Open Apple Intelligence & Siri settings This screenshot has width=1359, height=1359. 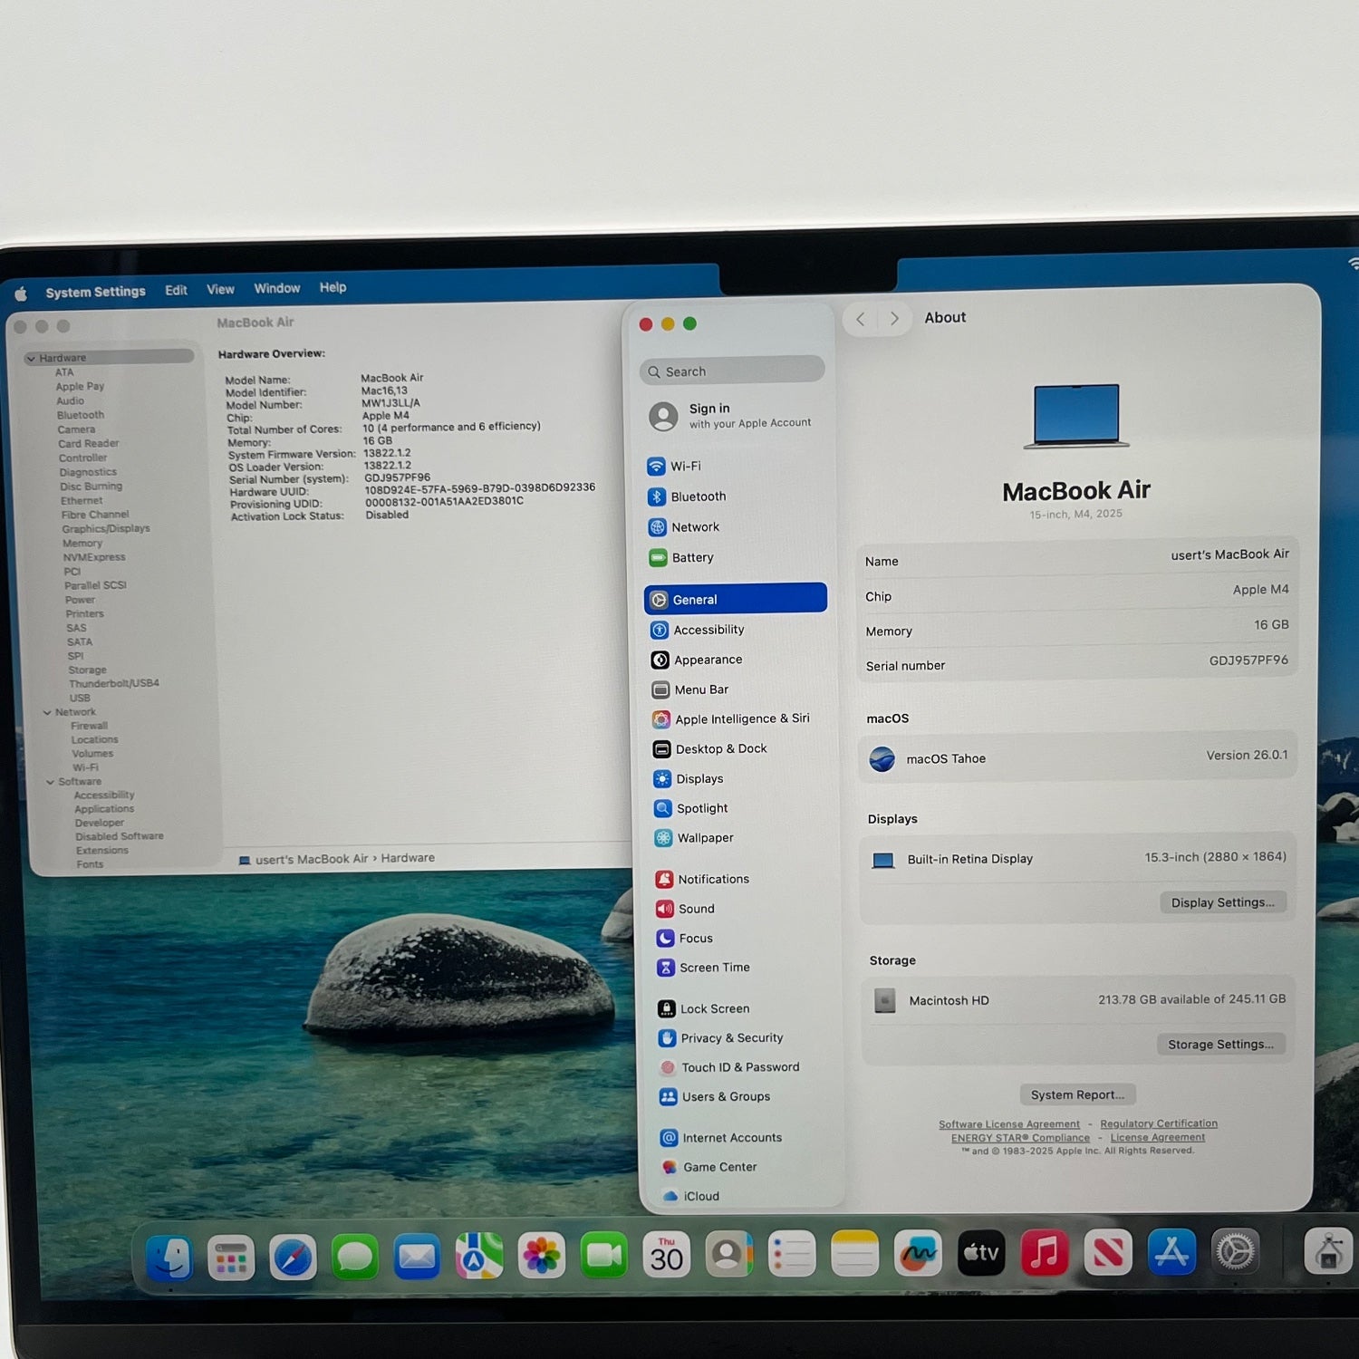point(741,719)
